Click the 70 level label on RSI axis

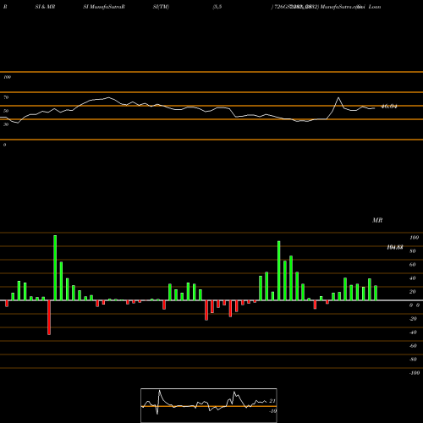click(6, 97)
